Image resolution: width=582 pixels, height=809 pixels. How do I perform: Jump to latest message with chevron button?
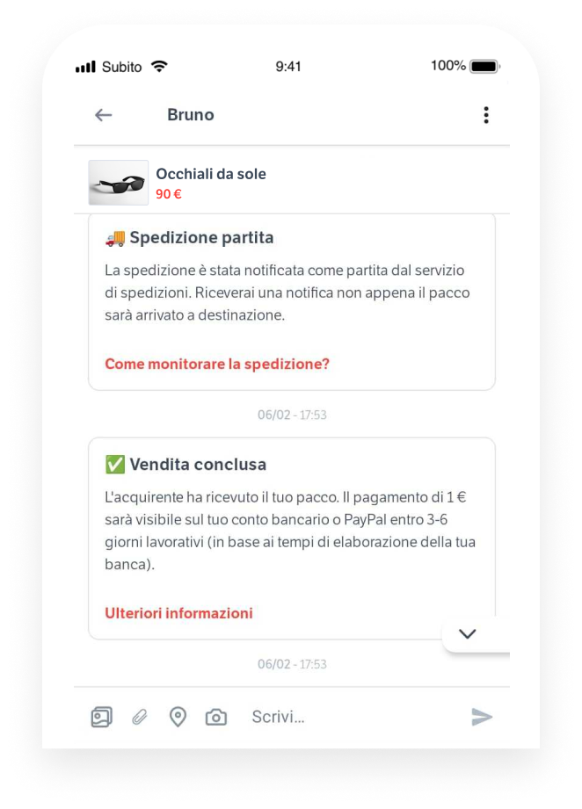point(468,633)
